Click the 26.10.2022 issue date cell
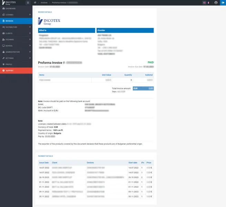The height and width of the screenshot is (207, 226). (x=44, y=177)
